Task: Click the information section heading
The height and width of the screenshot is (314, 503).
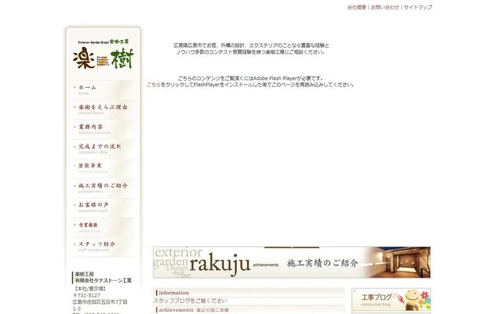Action: [249, 293]
